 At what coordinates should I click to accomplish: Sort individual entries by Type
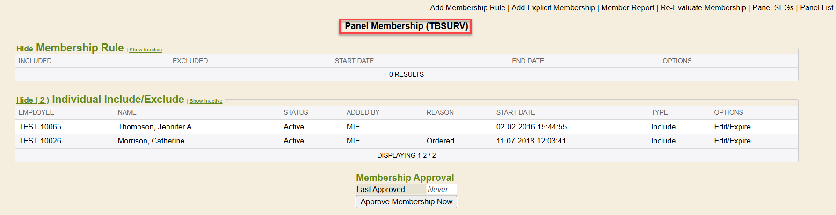click(x=659, y=112)
